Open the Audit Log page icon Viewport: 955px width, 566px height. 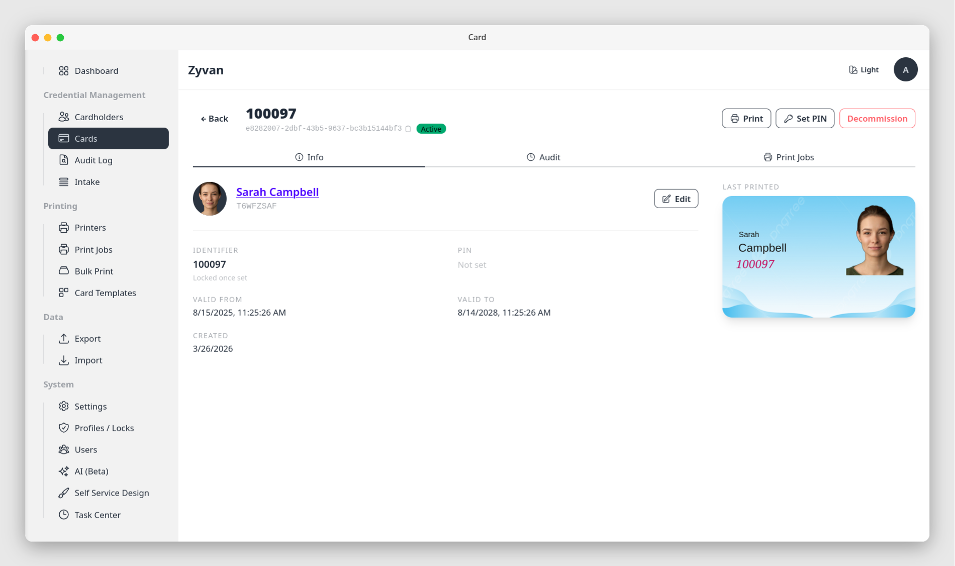64,160
